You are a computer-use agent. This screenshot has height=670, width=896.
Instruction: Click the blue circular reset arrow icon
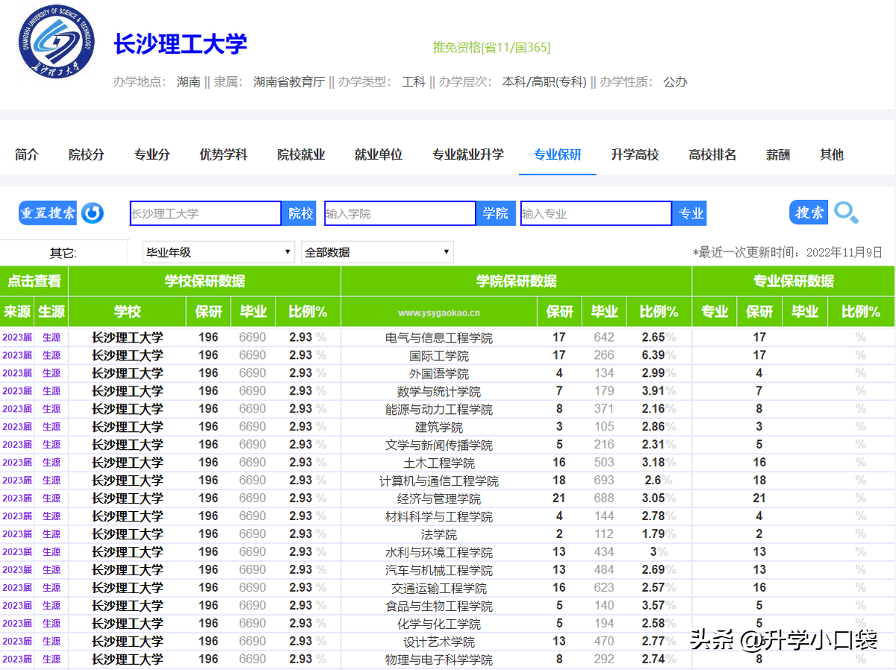pos(93,213)
